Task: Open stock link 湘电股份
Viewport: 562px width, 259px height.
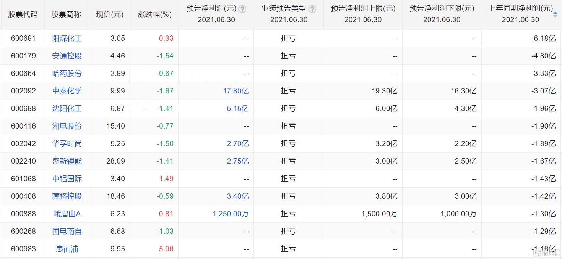Action: [x=67, y=126]
